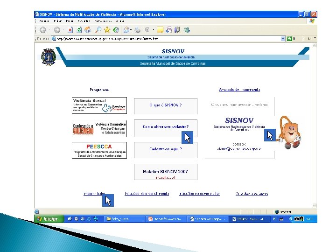Open Favorites with the yellow star icon
This screenshot has width=336, height=252.
click(107, 30)
